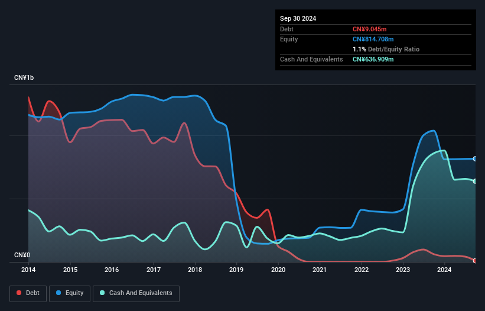Click the 1.1% Debt/Equity Ratio text
Viewport: 485px width, 311px height.
tap(386, 49)
